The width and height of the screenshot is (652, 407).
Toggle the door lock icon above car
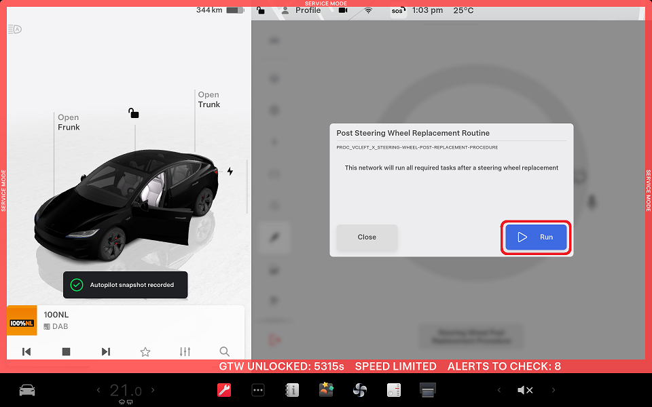point(134,113)
